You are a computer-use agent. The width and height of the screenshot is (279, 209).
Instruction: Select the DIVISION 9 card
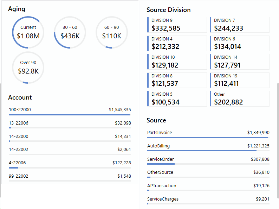click(x=177, y=25)
